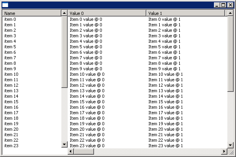Select 'item 22' in Name list
The image size is (236, 157).
(x=11, y=140)
